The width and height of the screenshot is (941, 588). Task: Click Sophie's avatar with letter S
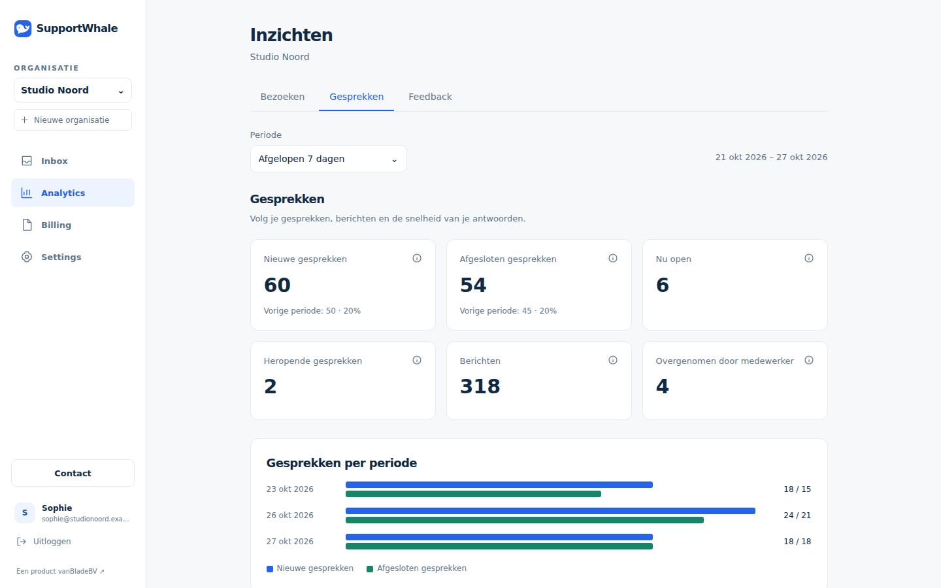tap(25, 513)
